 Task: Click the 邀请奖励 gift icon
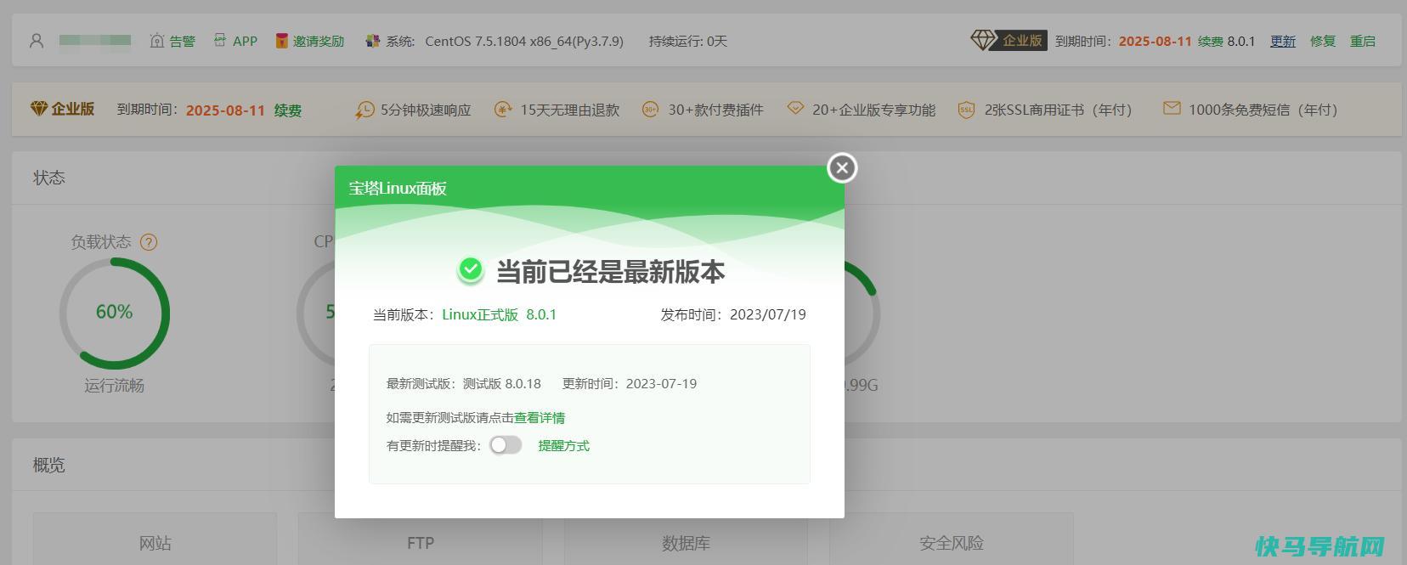coord(281,41)
